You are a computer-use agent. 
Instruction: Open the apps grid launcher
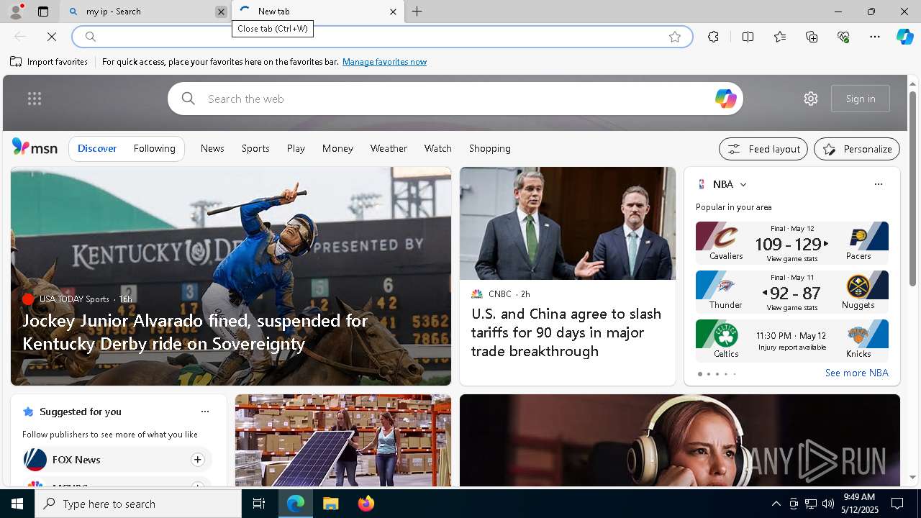(x=35, y=99)
